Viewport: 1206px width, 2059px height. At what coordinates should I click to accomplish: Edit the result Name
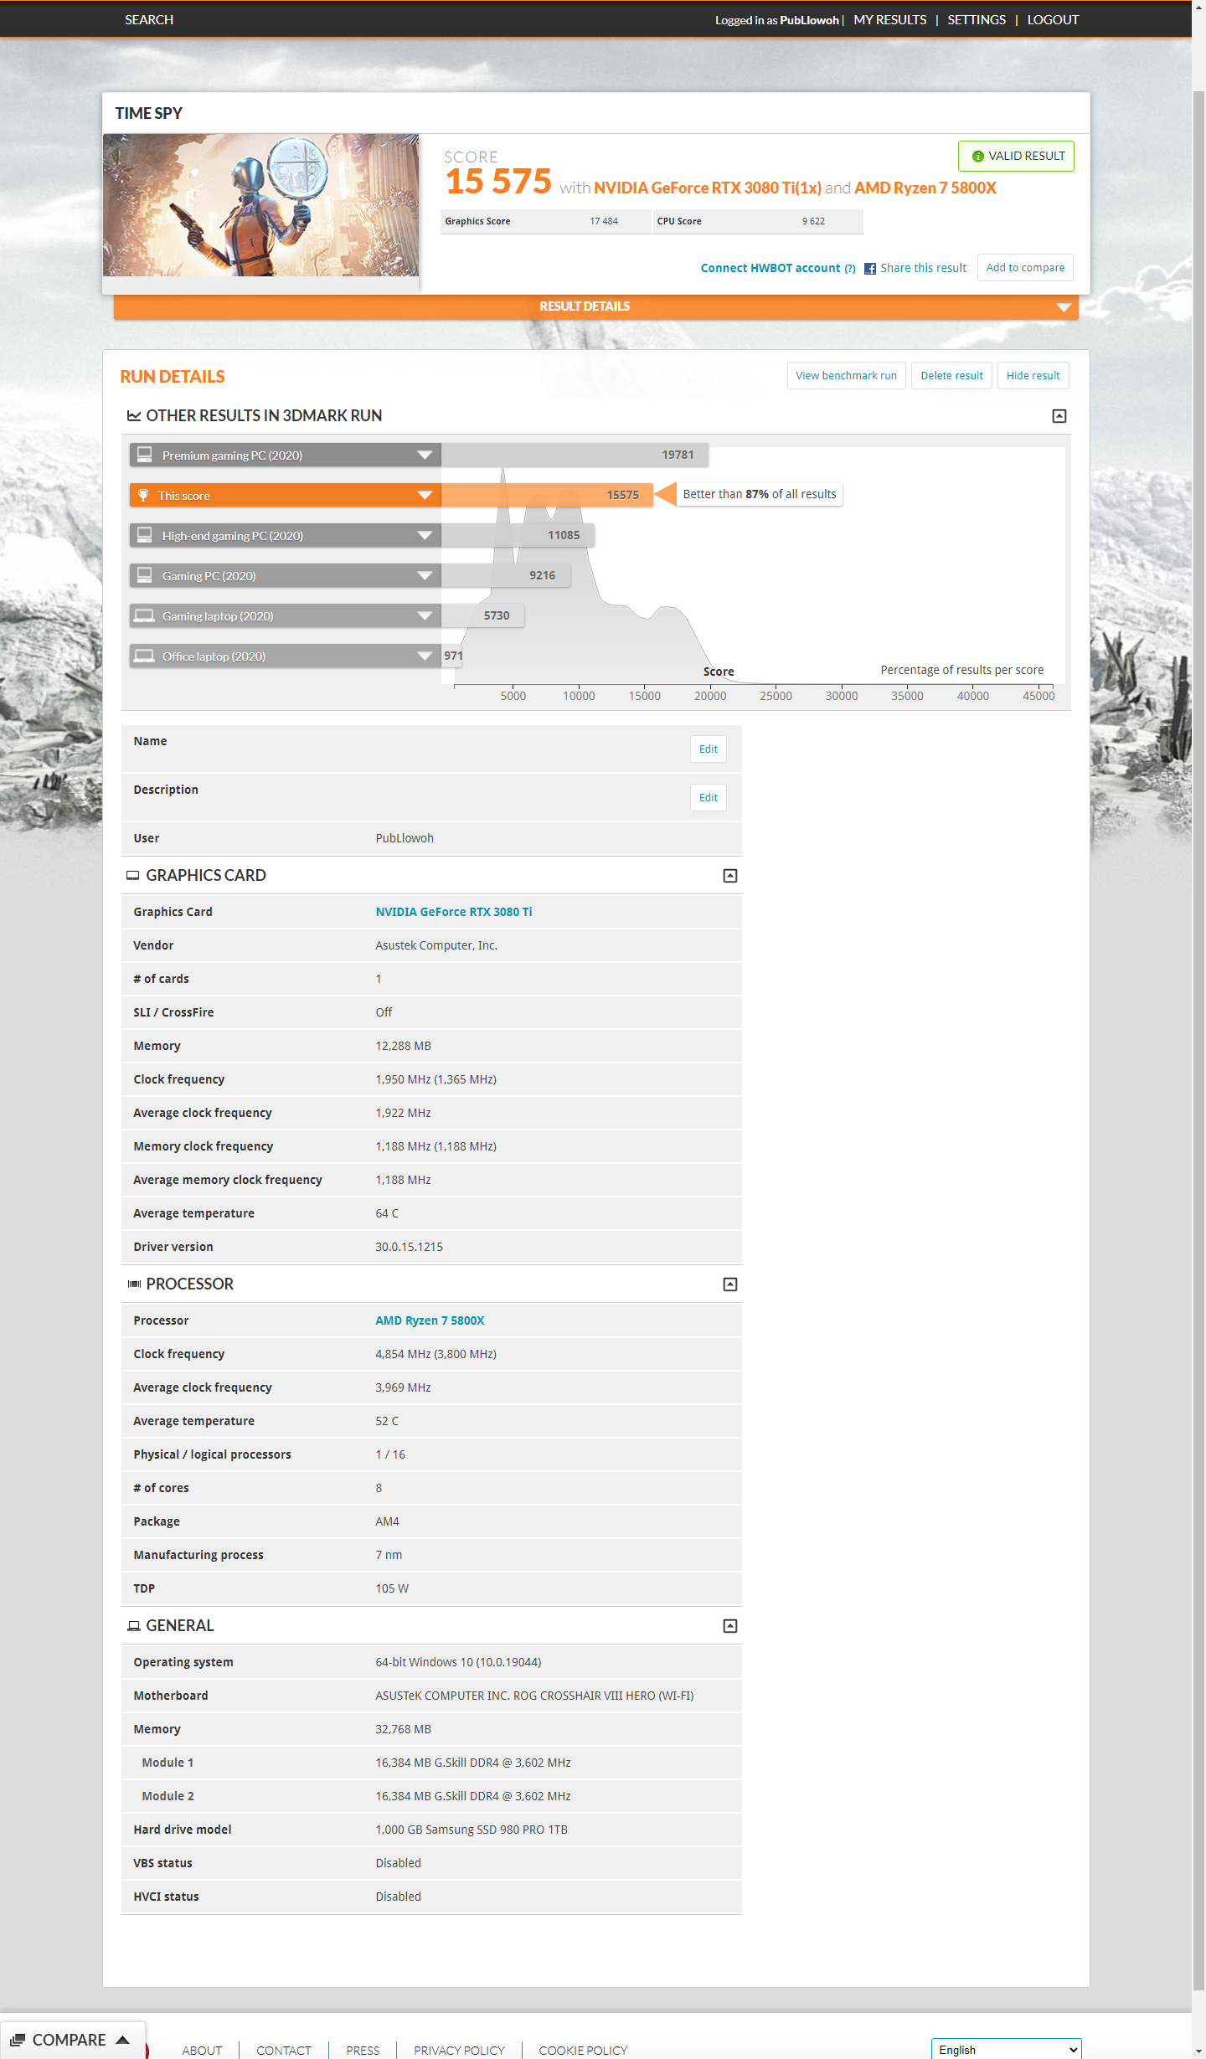[x=709, y=749]
